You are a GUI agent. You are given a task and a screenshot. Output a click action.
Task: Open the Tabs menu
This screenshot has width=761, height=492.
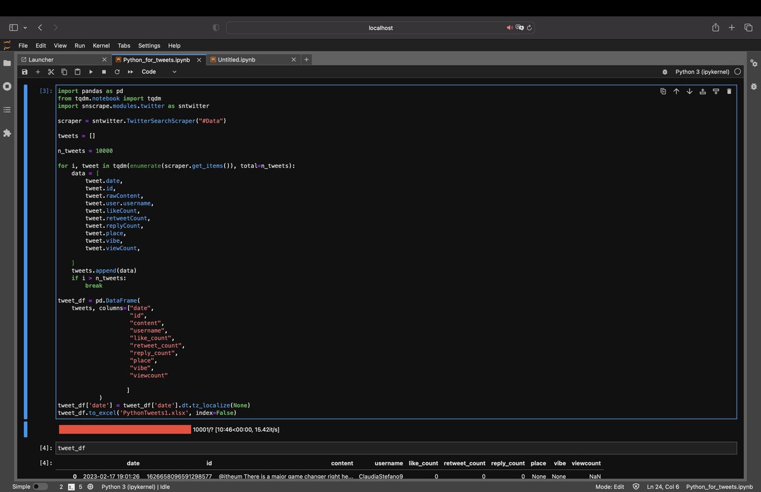pos(124,46)
